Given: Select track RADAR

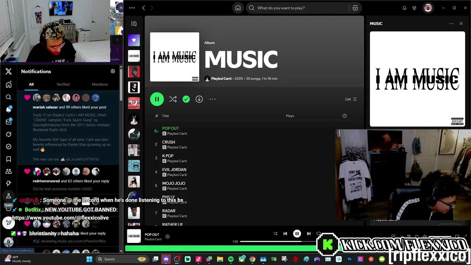Looking at the screenshot, I should pos(169,211).
